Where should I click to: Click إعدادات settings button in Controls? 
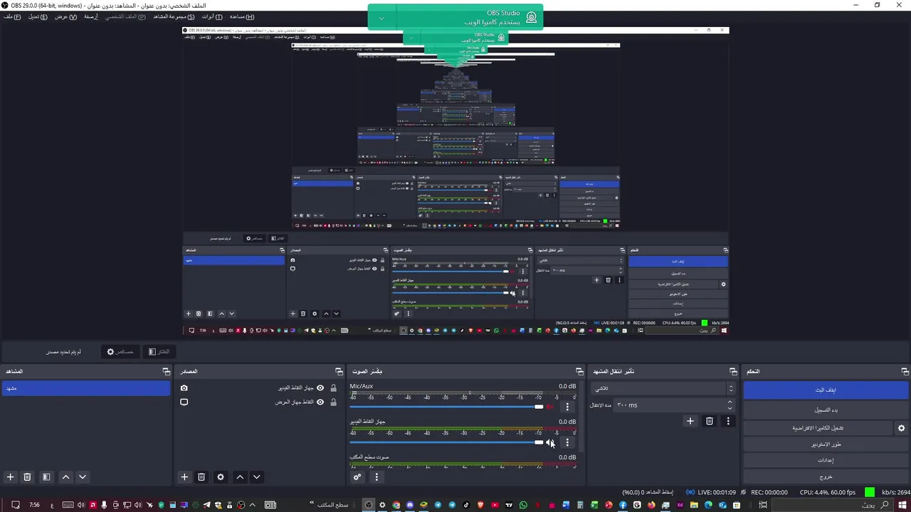(826, 461)
